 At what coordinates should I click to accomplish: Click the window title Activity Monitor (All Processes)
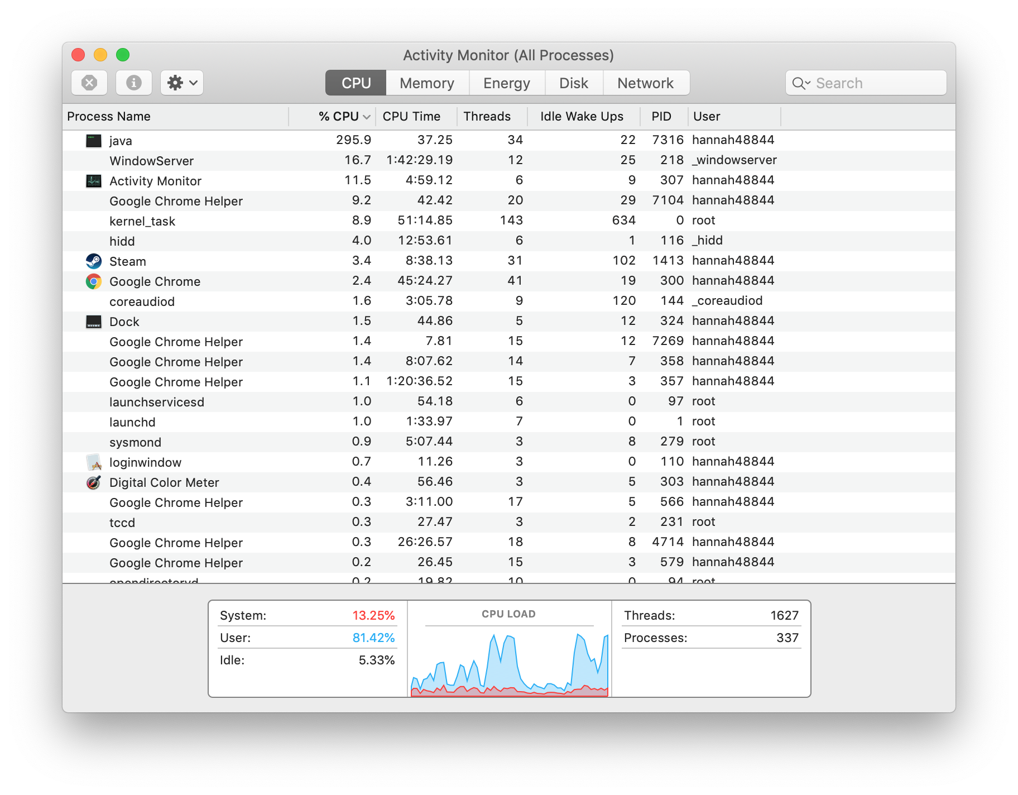(508, 55)
